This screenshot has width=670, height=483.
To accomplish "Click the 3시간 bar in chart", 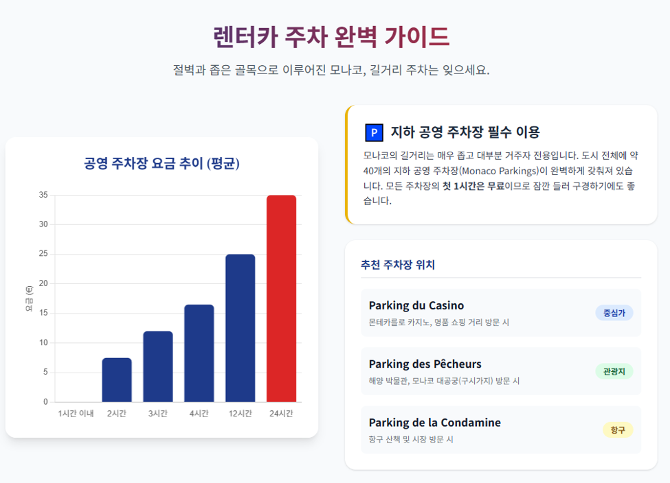I will click(x=158, y=366).
